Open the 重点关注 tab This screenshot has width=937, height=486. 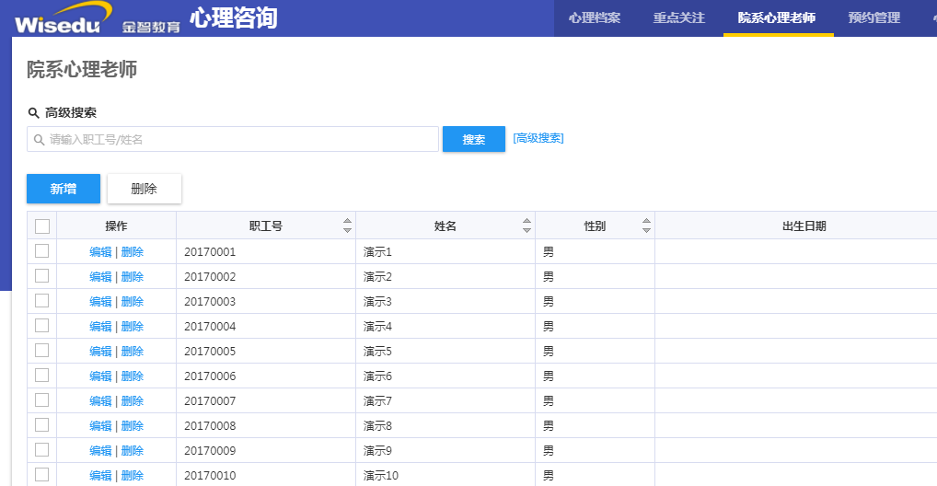[679, 17]
